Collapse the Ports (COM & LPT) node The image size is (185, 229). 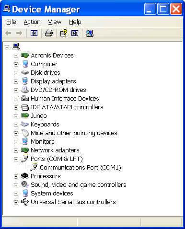click(x=16, y=159)
